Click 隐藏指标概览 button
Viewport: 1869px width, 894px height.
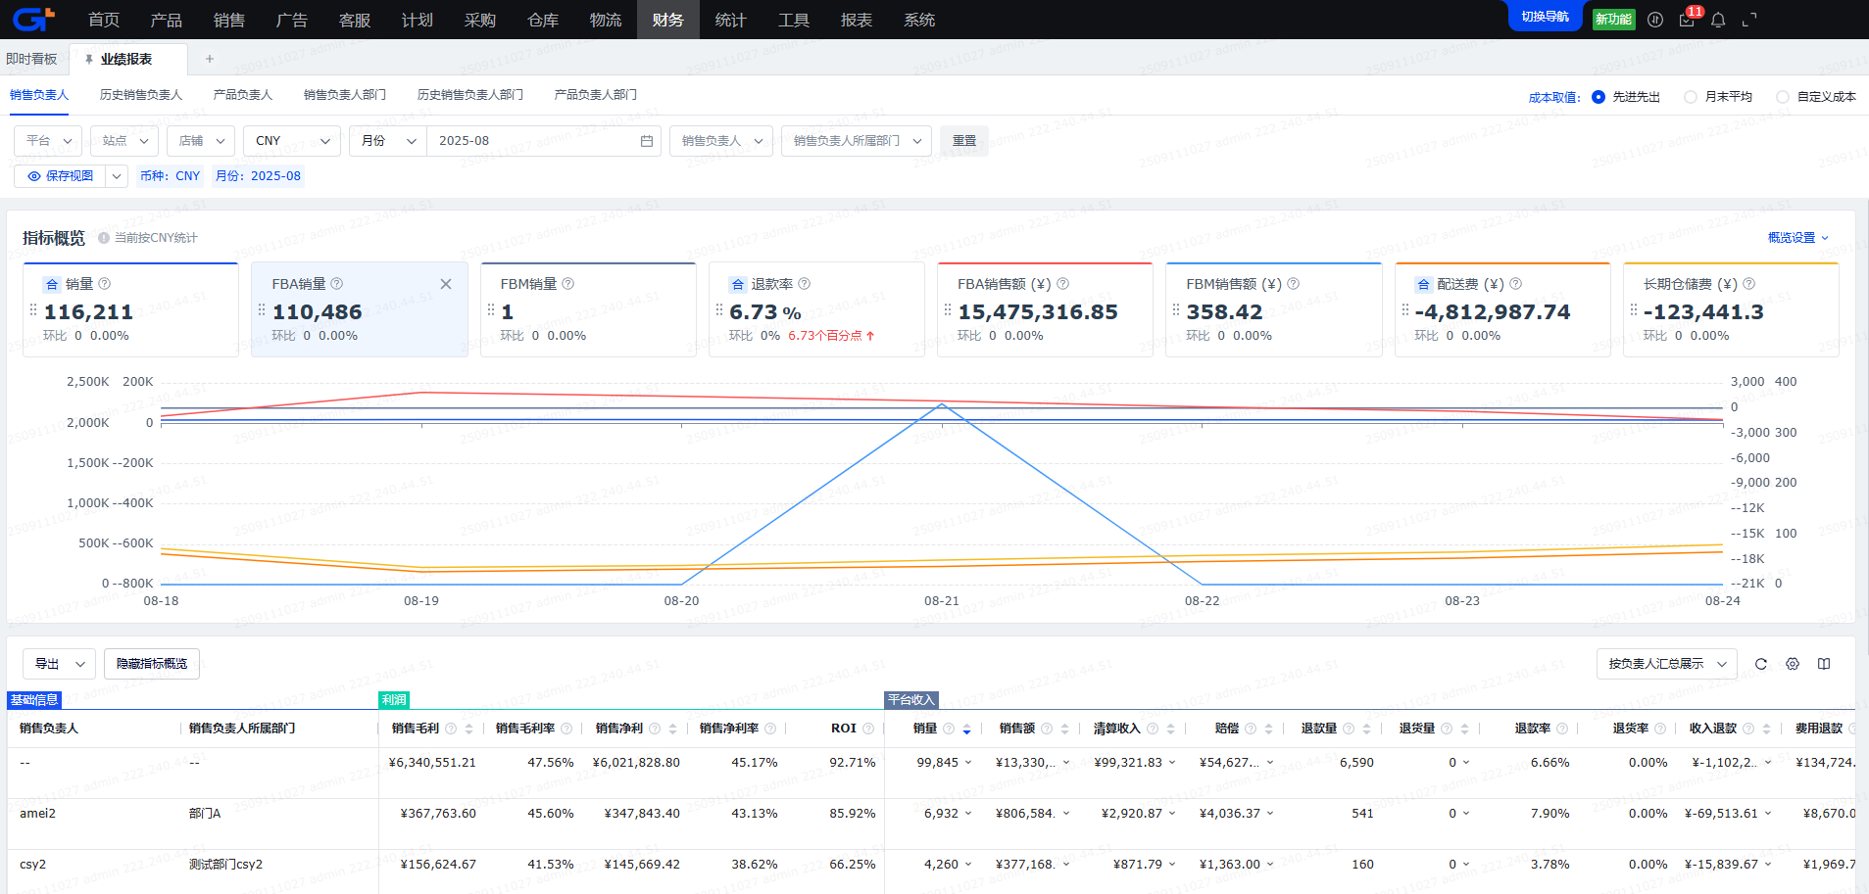[152, 664]
